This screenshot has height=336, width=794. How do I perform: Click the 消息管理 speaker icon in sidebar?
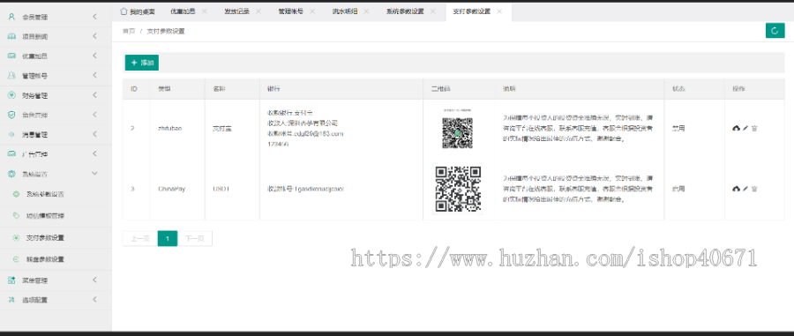pos(11,135)
